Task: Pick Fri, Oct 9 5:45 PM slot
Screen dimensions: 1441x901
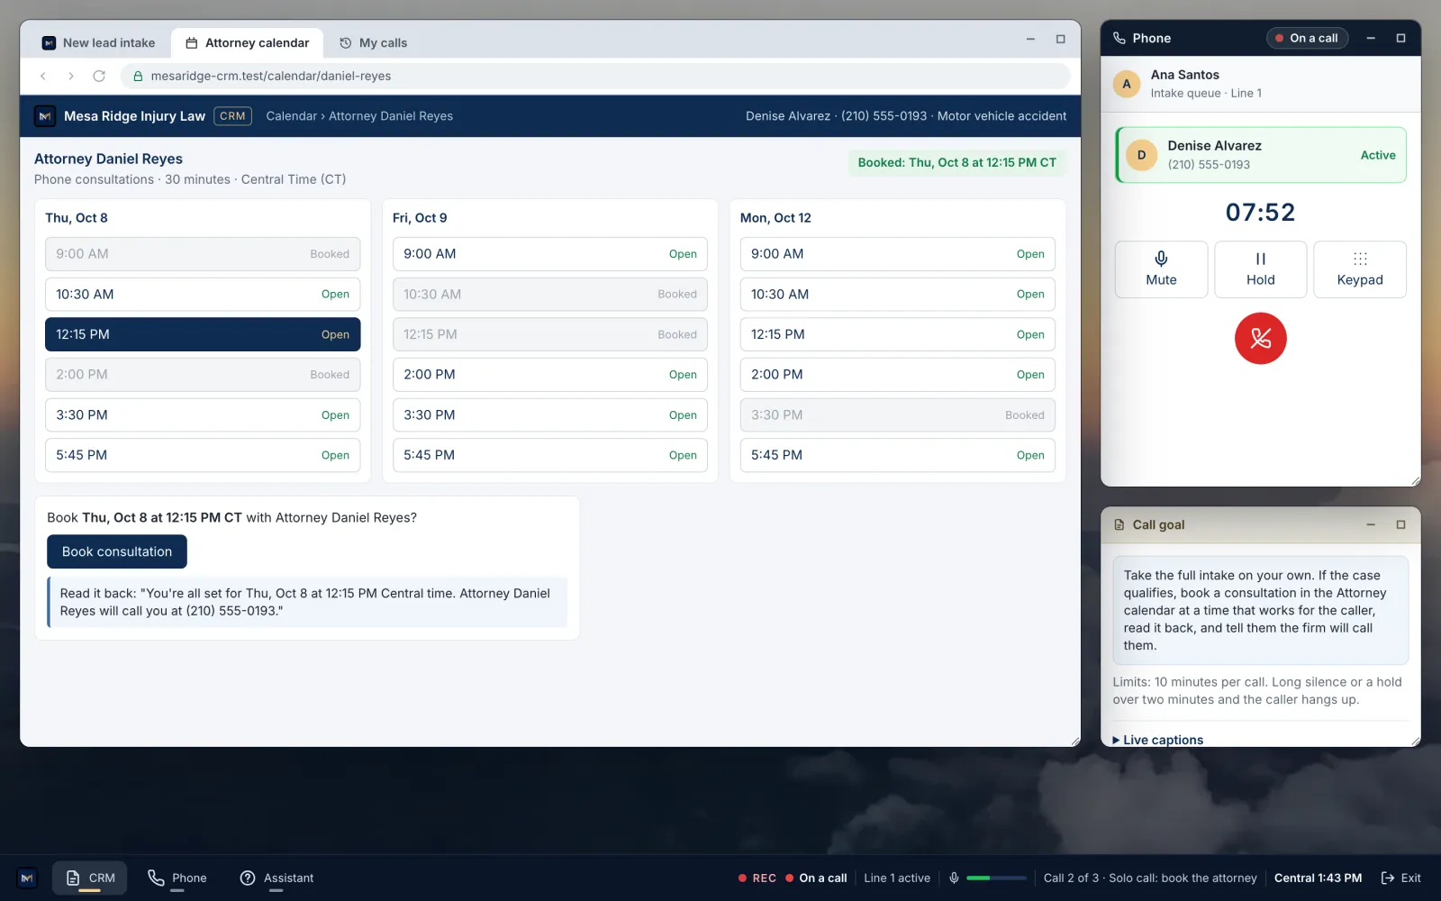Action: click(550, 455)
